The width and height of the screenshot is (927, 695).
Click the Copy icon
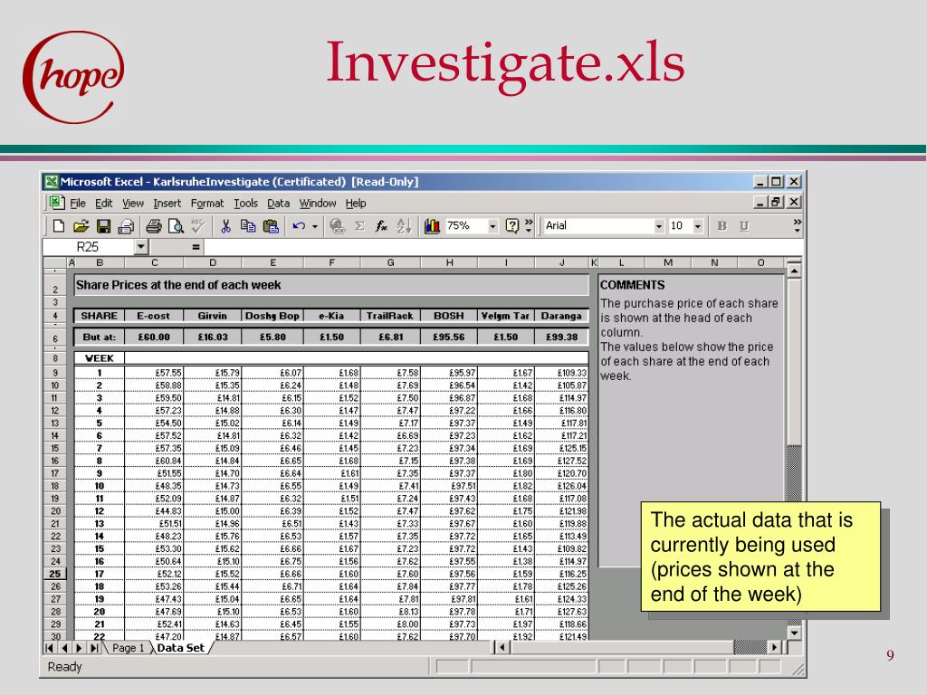248,225
